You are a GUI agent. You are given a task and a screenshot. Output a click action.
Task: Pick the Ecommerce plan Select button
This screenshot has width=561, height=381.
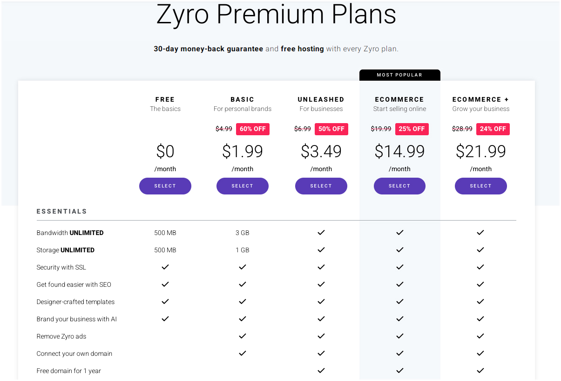tap(399, 186)
